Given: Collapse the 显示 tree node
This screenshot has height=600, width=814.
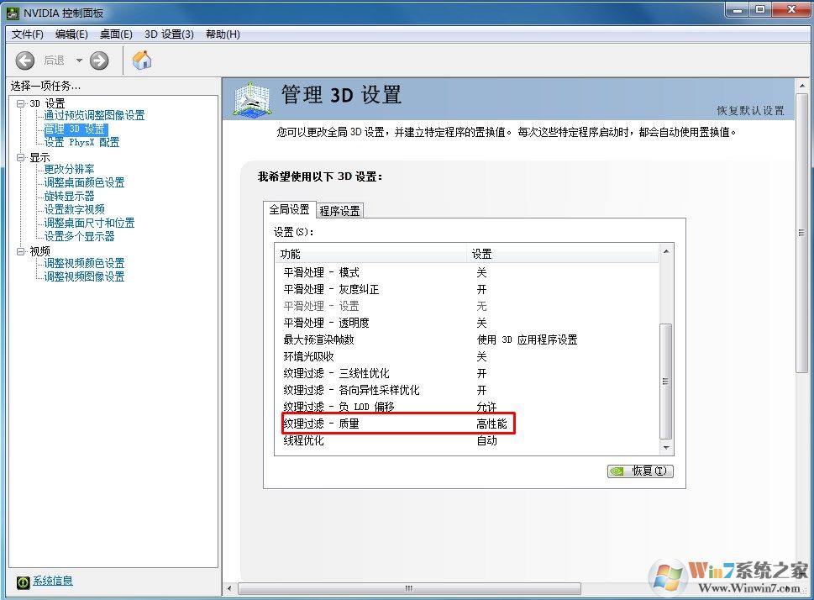Looking at the screenshot, I should [20, 157].
